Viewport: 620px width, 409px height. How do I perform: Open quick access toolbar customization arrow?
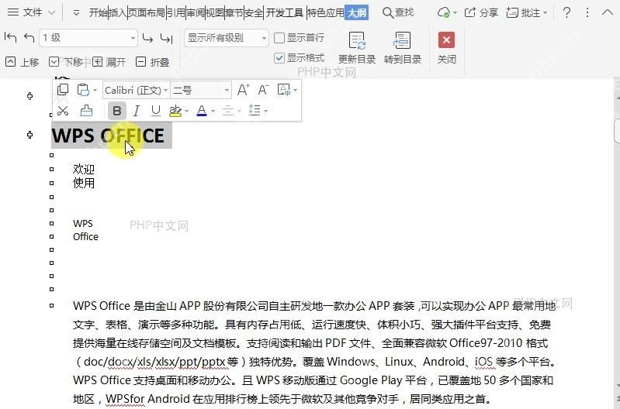point(76,12)
